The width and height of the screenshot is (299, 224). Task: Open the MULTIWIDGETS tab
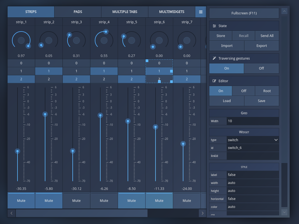pyautogui.click(x=172, y=12)
